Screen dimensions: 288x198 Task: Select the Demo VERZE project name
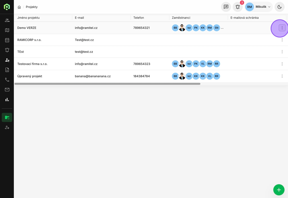pyautogui.click(x=27, y=28)
